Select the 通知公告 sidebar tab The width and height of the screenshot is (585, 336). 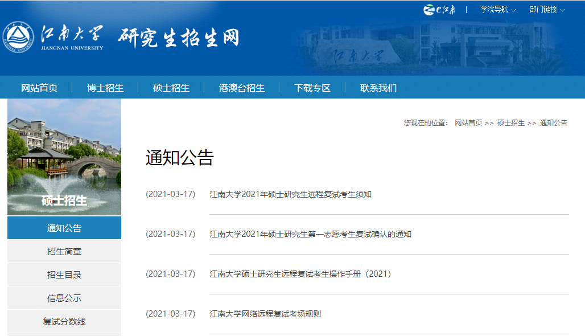pos(64,228)
